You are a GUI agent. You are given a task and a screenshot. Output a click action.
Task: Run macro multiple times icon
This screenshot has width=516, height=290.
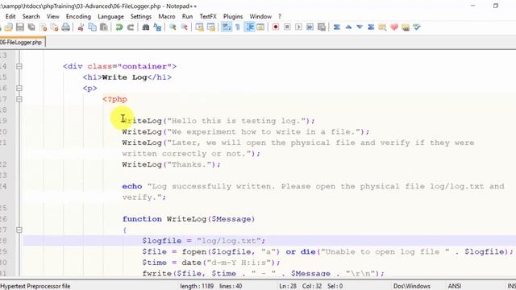tap(310, 27)
